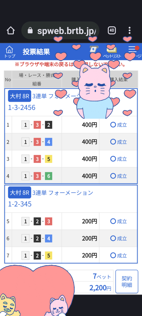Select the 投票結果 page title
Screen dimensions: 142x316
(36, 52)
